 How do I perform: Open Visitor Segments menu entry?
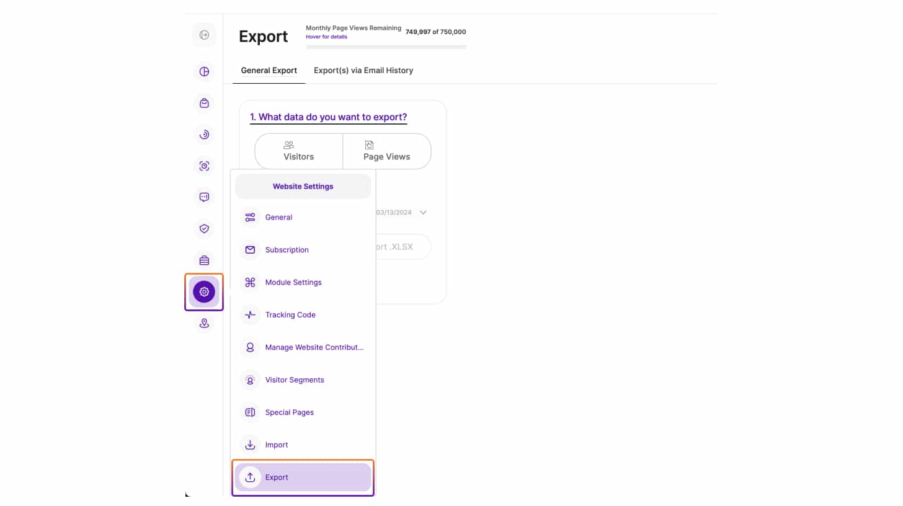294,379
